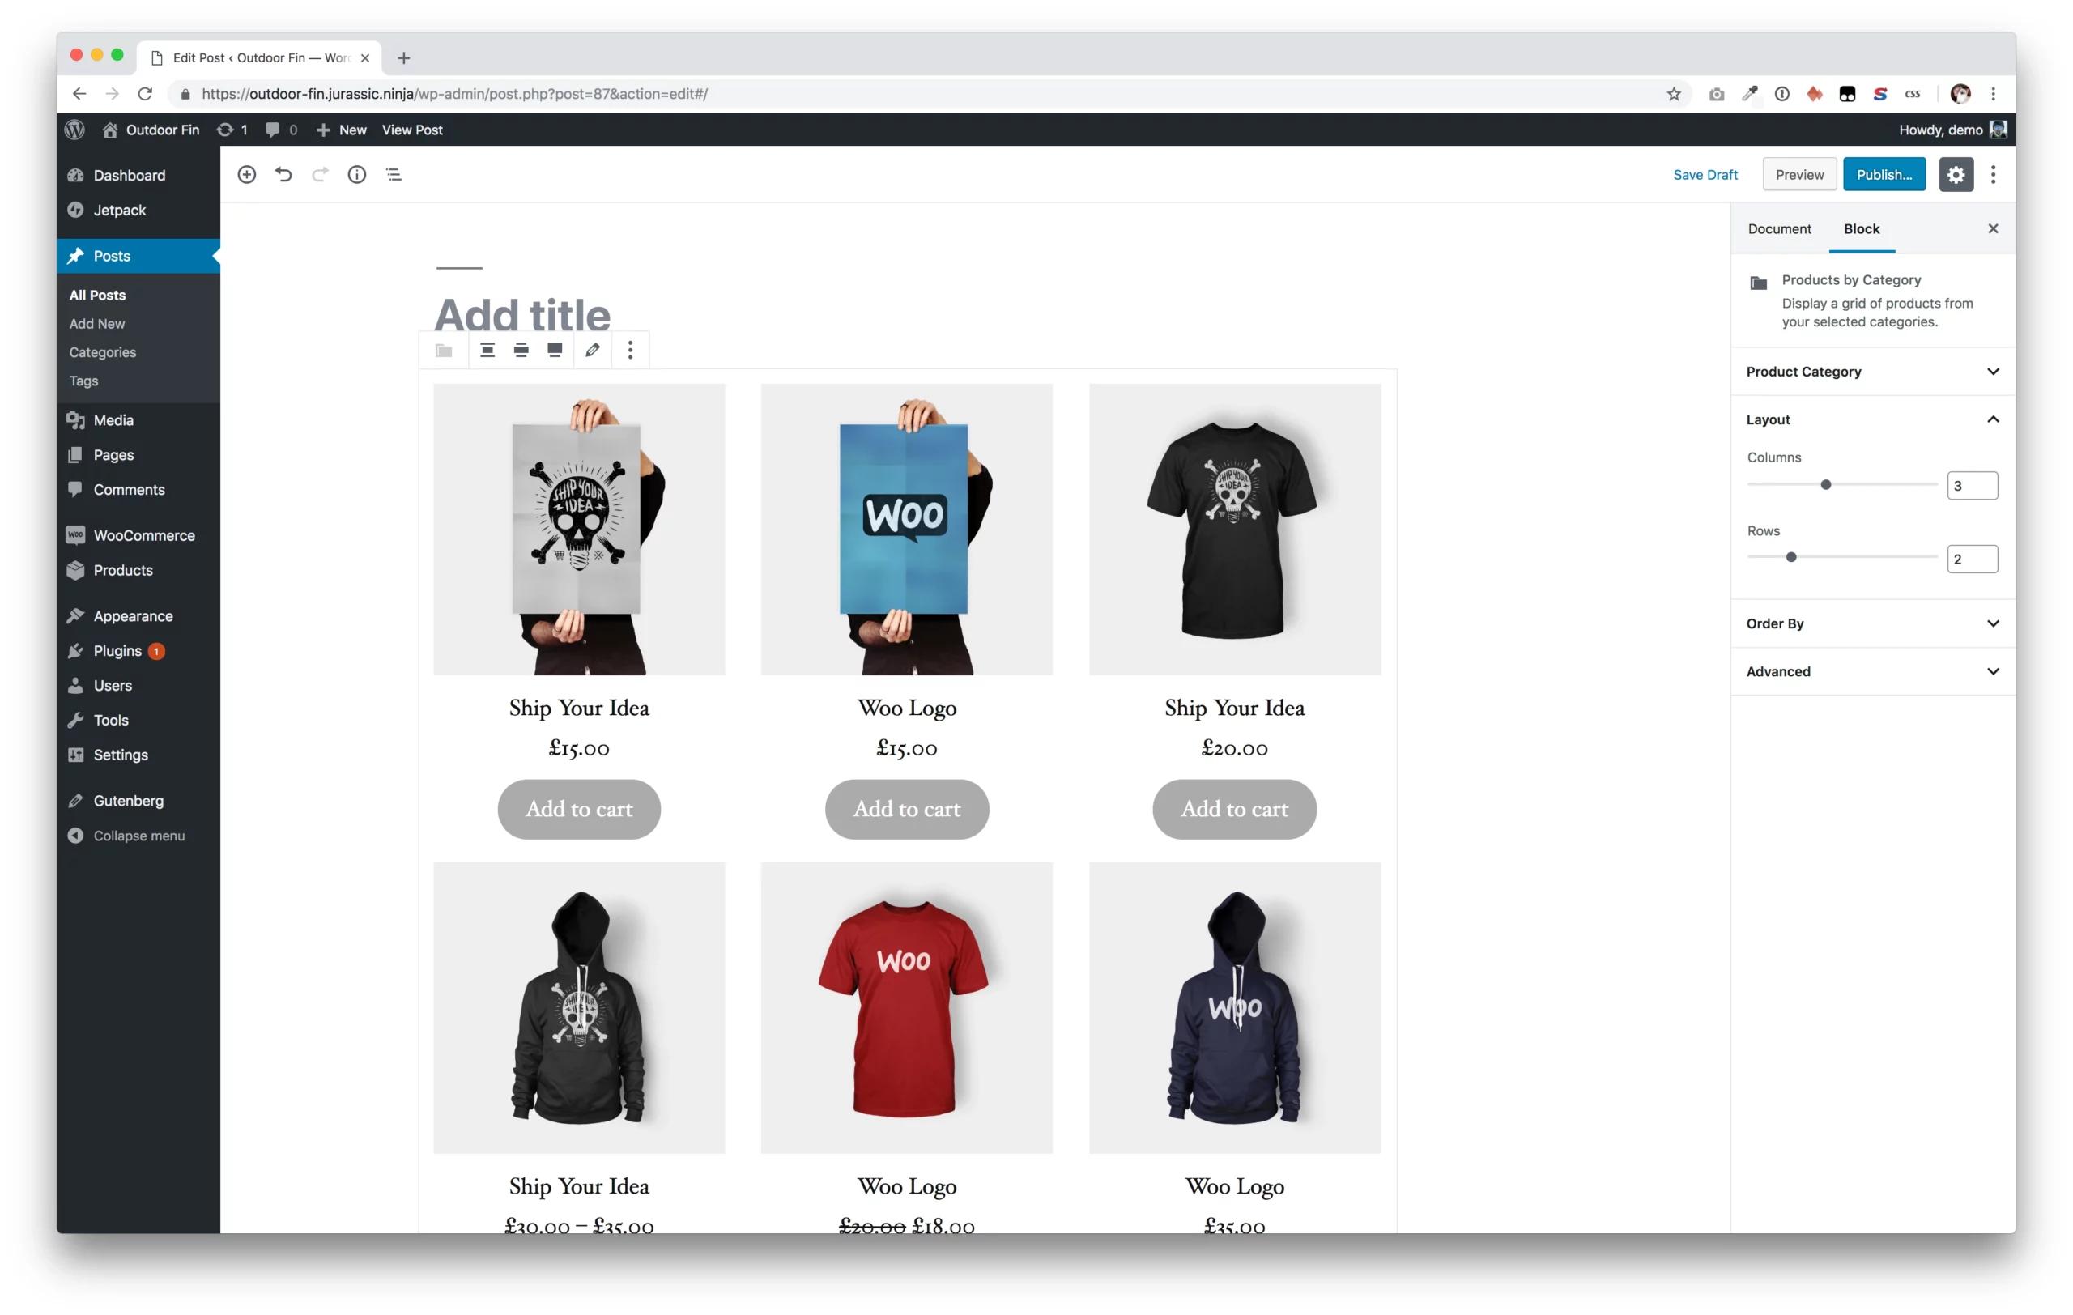Click the Publish button
The width and height of the screenshot is (2073, 1315).
[1887, 174]
